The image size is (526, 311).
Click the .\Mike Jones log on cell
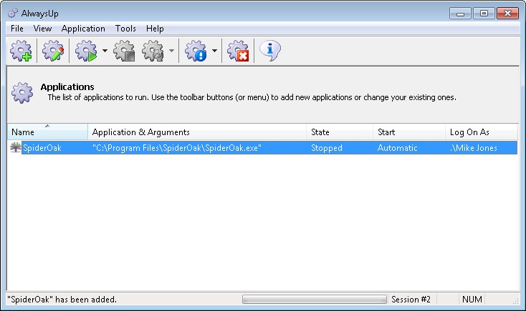click(x=474, y=148)
